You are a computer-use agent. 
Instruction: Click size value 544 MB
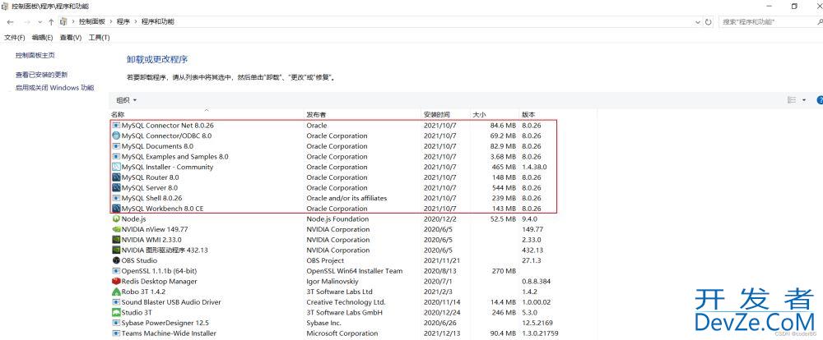pos(502,187)
